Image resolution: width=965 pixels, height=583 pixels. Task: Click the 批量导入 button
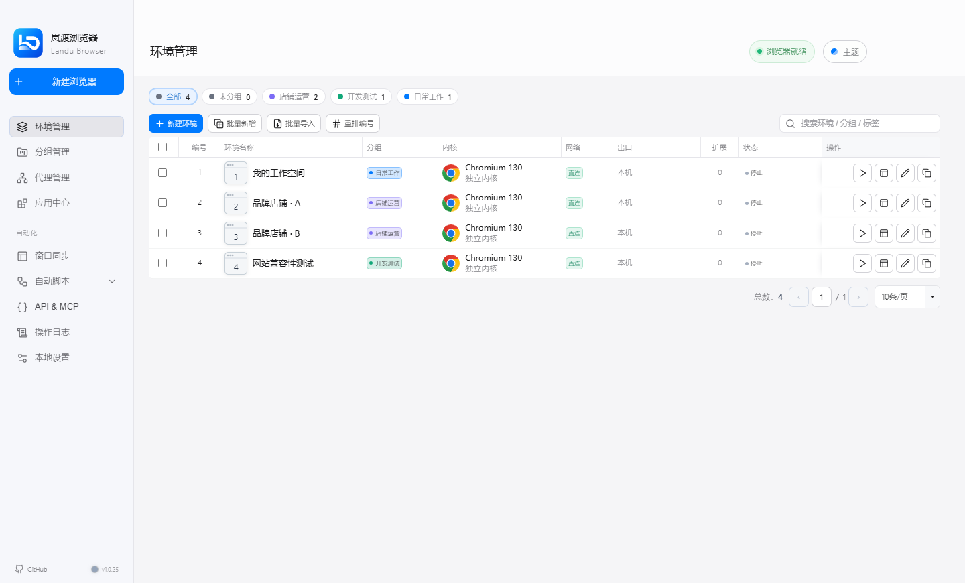tap(294, 123)
